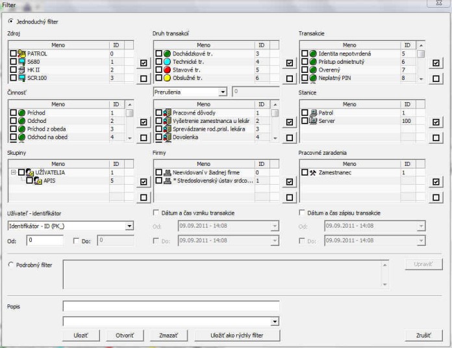Click the Popis text field
The image size is (452, 348).
click(x=171, y=306)
